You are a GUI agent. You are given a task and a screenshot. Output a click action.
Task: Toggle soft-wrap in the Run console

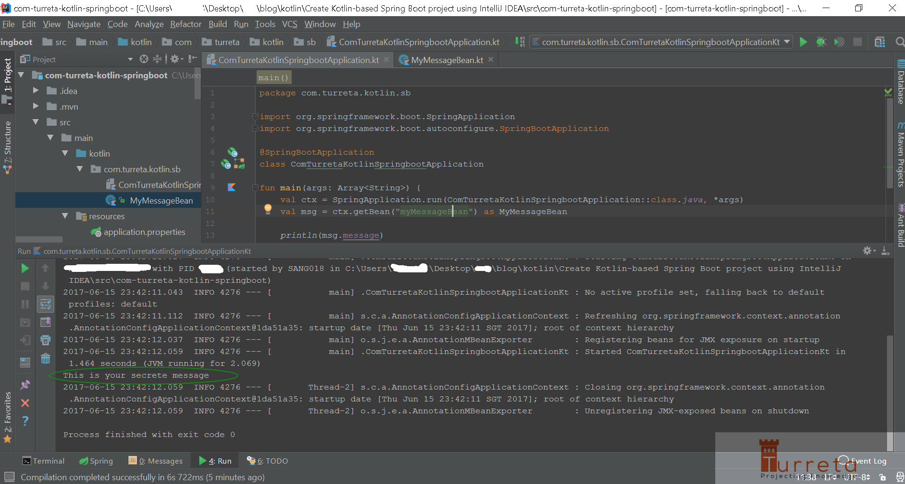46,304
